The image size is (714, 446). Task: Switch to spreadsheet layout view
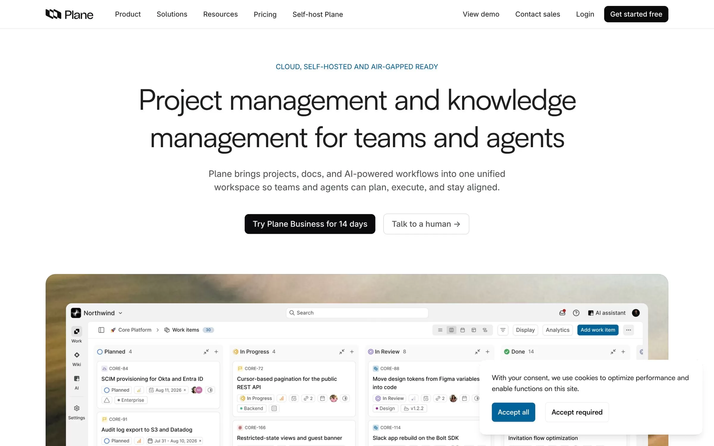(474, 330)
